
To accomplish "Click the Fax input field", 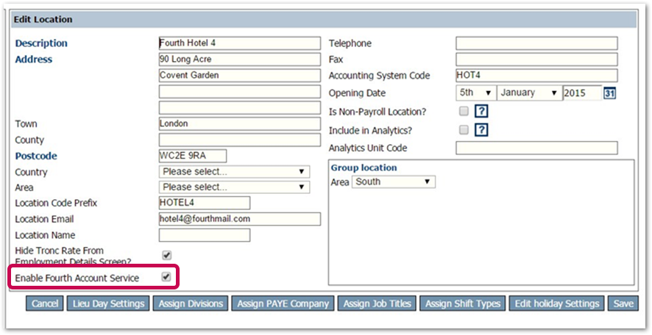I will [x=536, y=60].
